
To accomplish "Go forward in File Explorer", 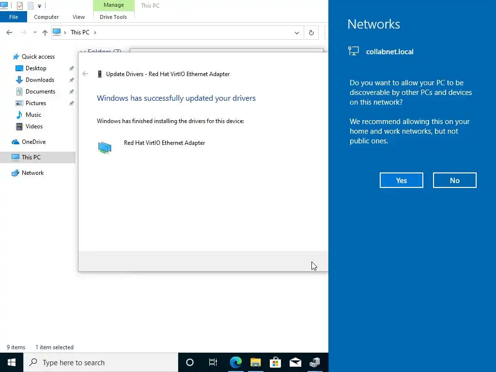I will coord(23,32).
